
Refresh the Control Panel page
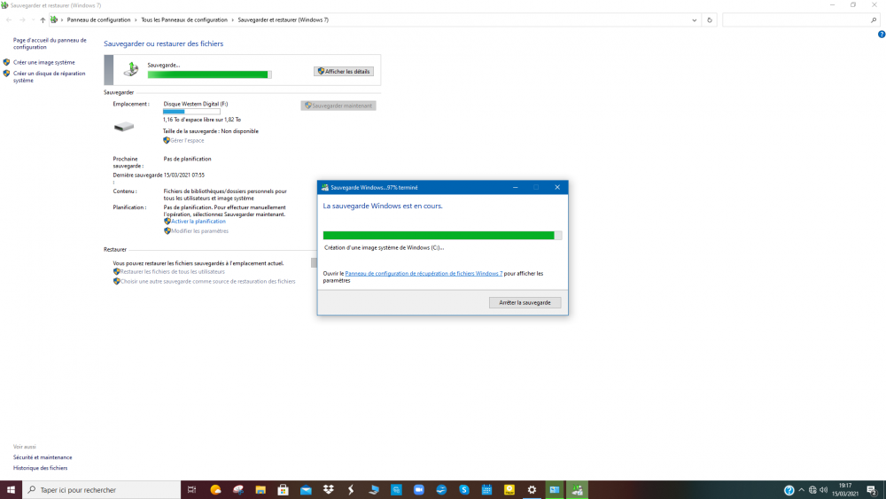[710, 19]
